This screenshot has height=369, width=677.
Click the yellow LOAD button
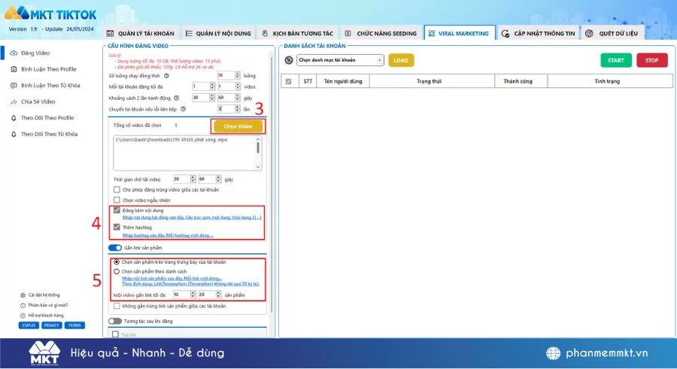(401, 60)
